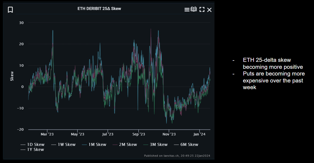Toggle the 6M Skew legend series
The height and width of the screenshot is (163, 314).
click(186, 145)
